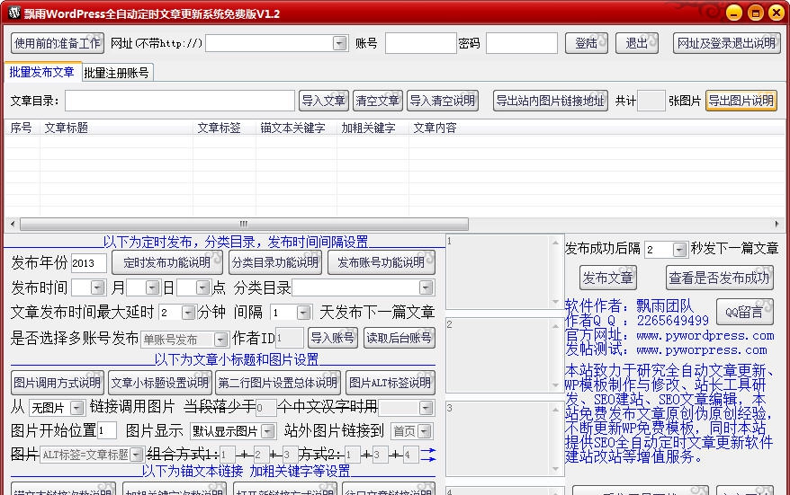Viewport: 790px width, 495px height.
Task: Expand the 发布时间 month dropdown
Action: pos(97,287)
